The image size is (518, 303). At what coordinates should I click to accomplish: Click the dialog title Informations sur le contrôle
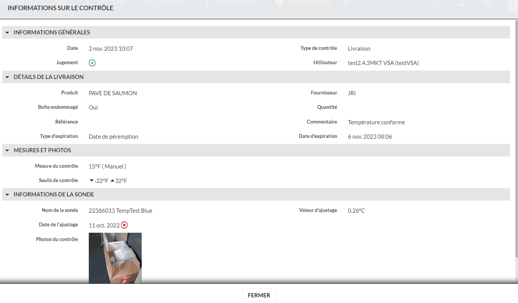[60, 8]
